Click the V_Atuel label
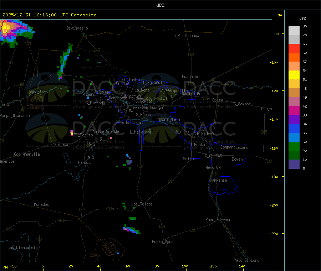This screenshot has width=321, height=271. (x=183, y=132)
